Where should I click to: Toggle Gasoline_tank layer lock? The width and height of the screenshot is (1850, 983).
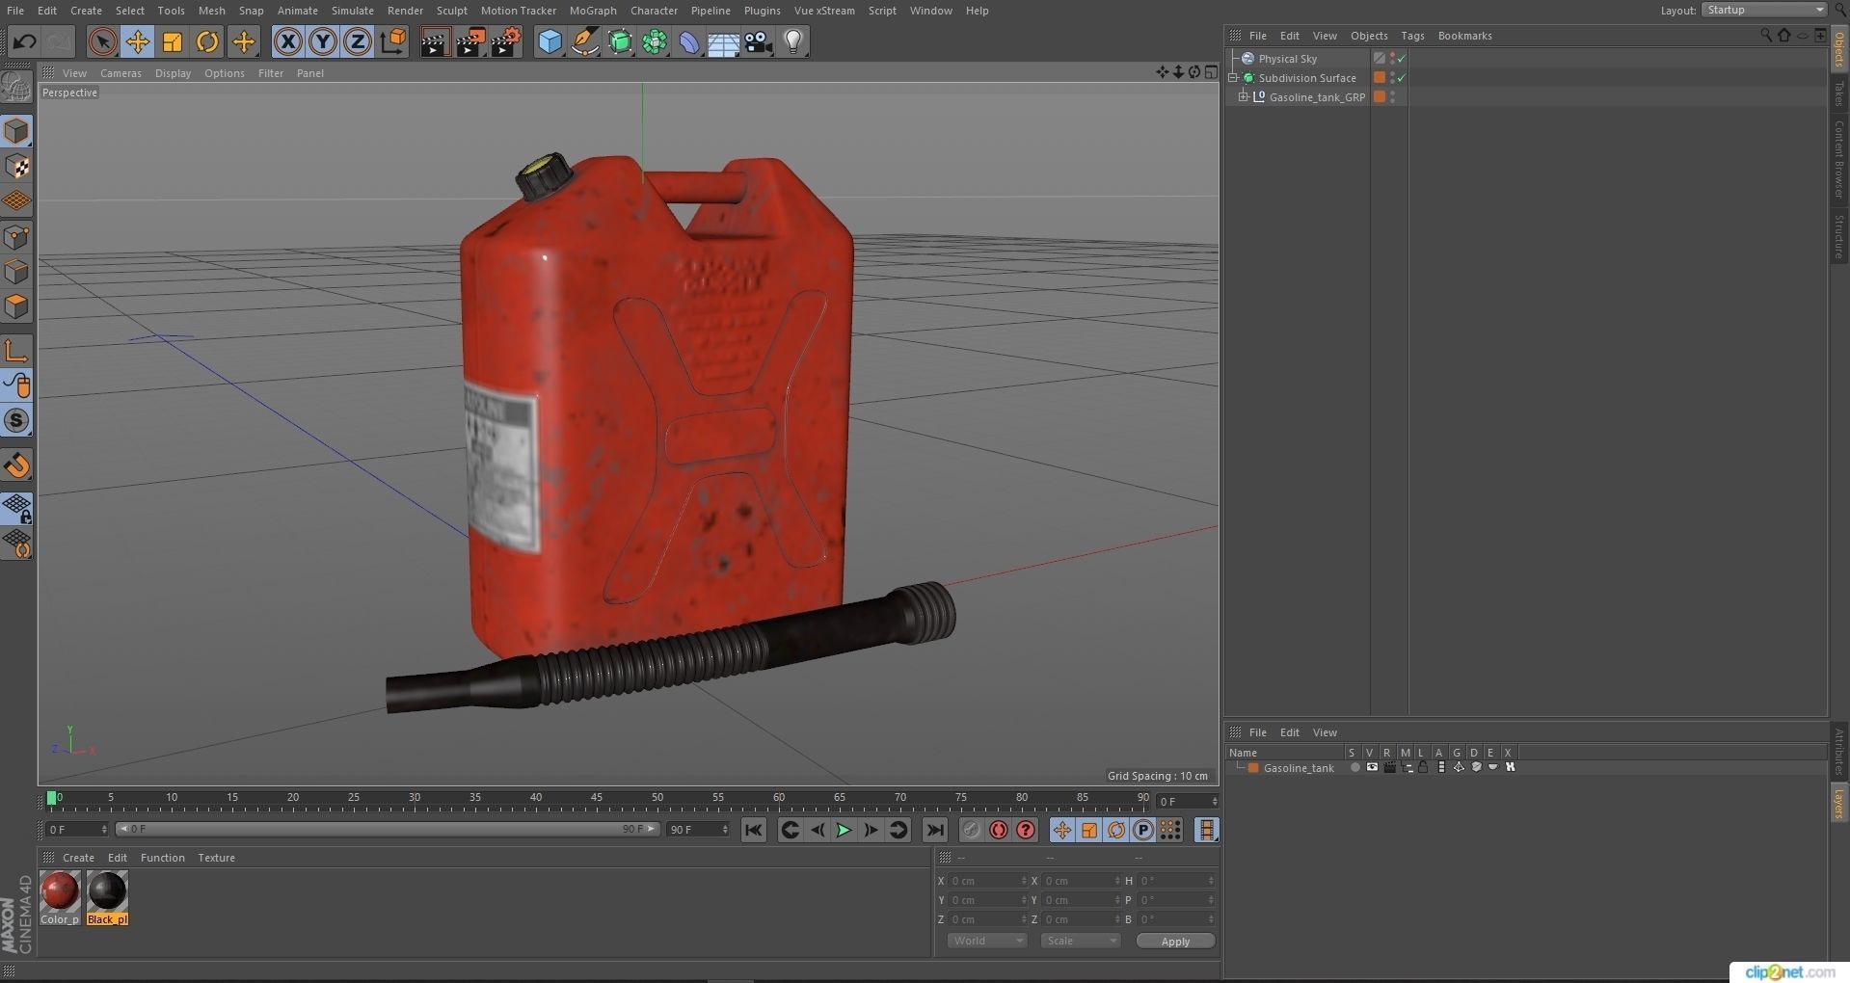(x=1423, y=768)
